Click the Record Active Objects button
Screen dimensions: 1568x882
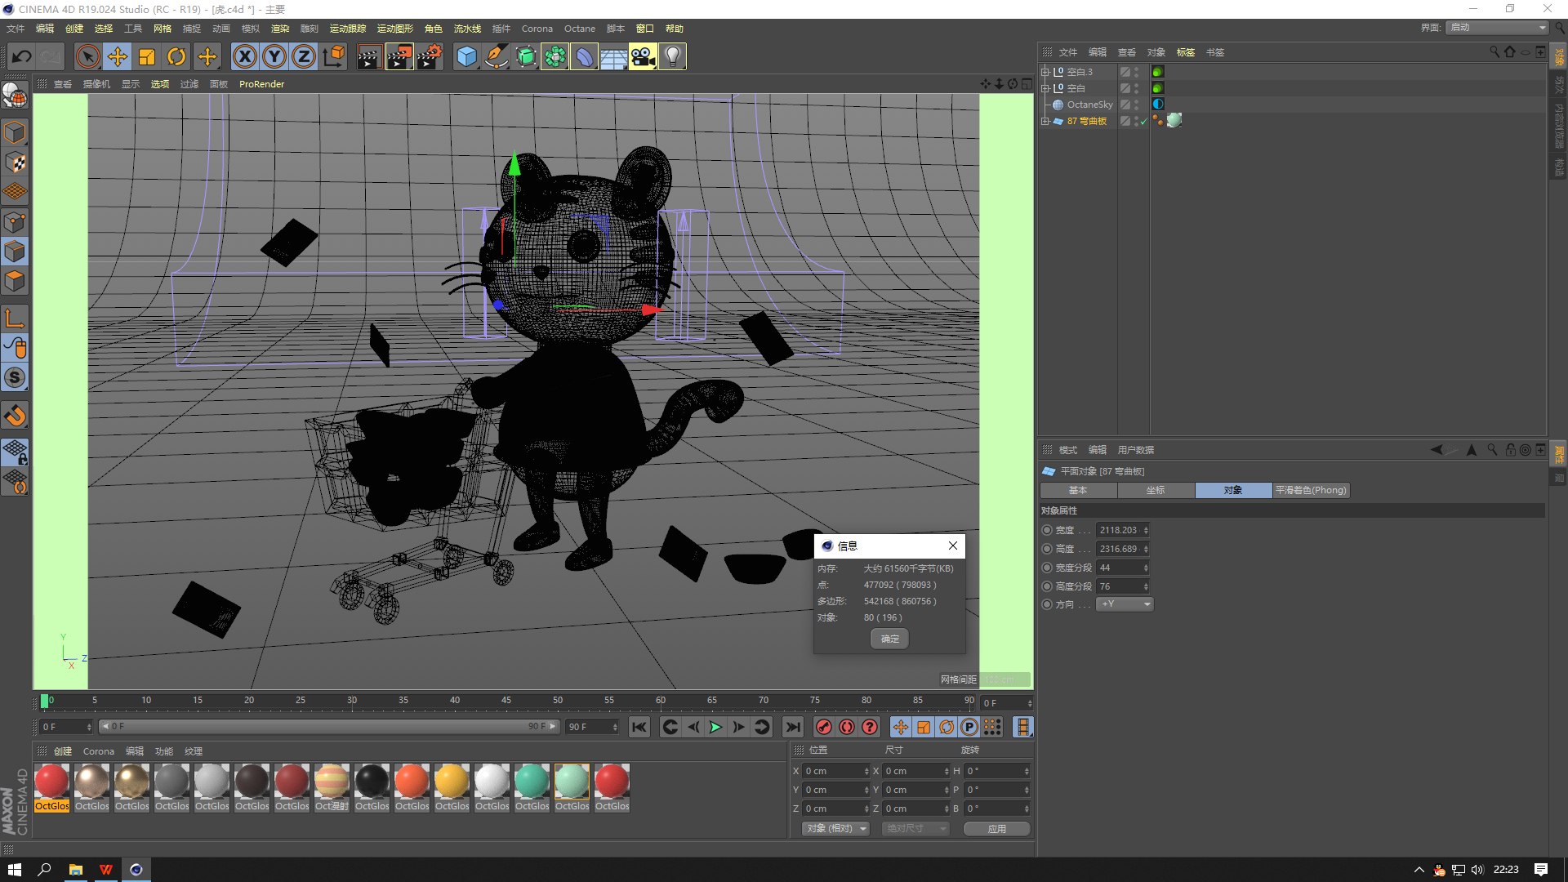tap(824, 727)
